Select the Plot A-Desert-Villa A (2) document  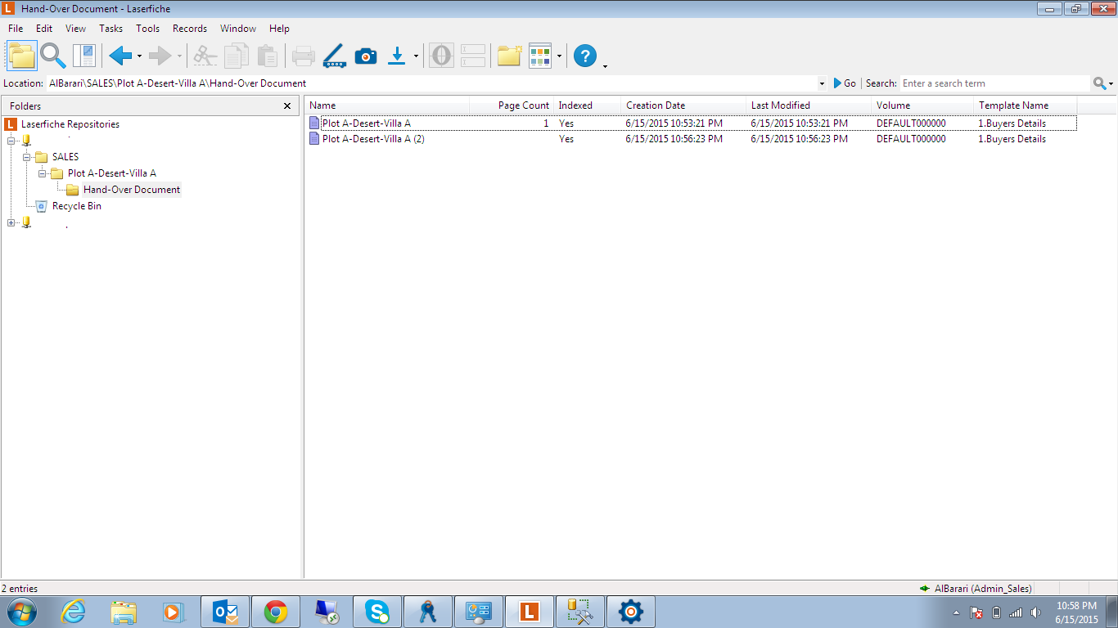click(373, 139)
